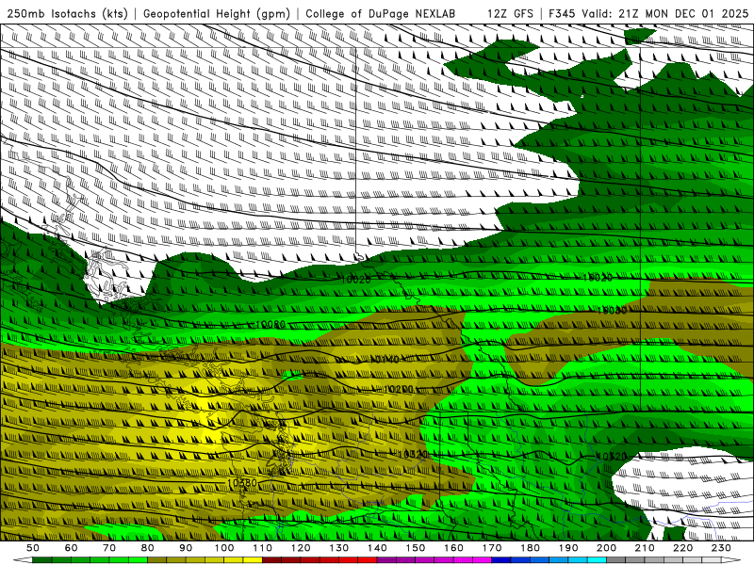Screen dimensions: 754x565
Task: Click the dark blue swatch right after 170
Action: (501, 560)
